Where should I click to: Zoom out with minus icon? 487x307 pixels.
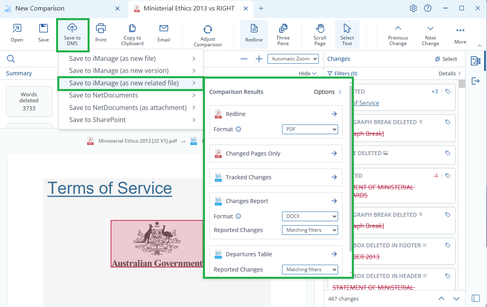[x=244, y=59]
